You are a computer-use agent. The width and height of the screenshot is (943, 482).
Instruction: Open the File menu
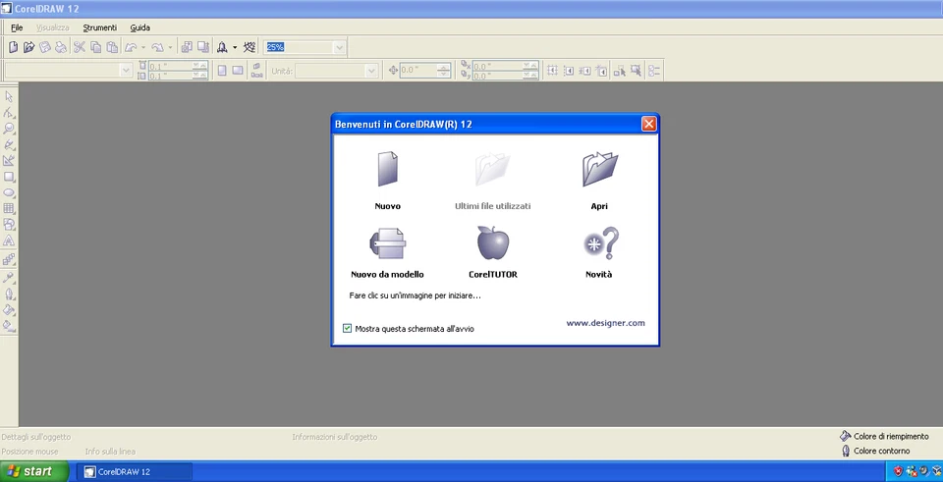point(17,27)
